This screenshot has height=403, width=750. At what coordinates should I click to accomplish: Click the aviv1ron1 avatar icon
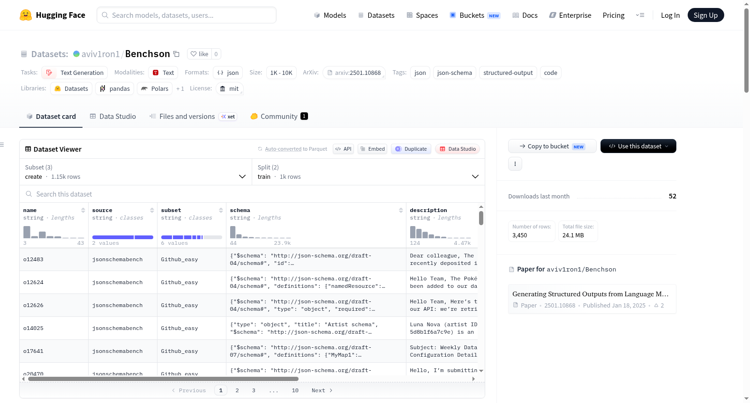tap(76, 54)
